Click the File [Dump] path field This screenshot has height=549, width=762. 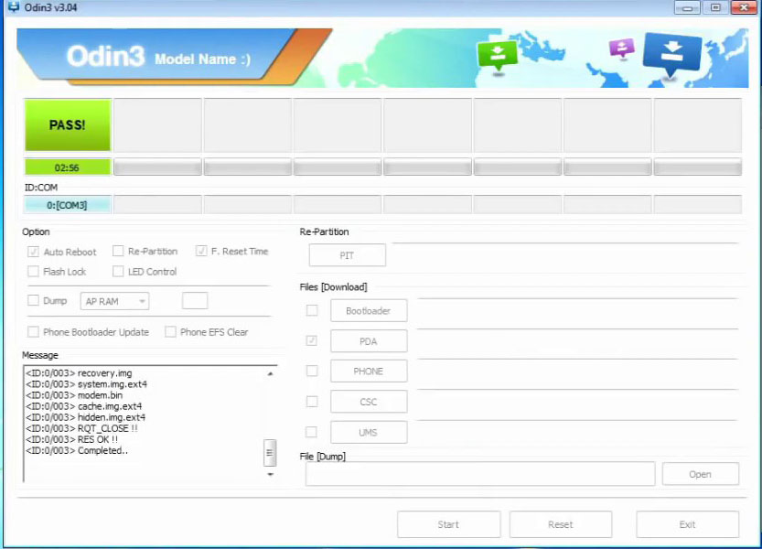pos(480,474)
